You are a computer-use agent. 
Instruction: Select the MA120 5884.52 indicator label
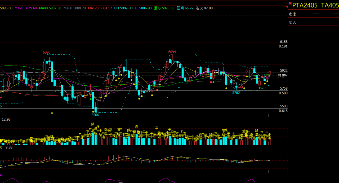100,8
